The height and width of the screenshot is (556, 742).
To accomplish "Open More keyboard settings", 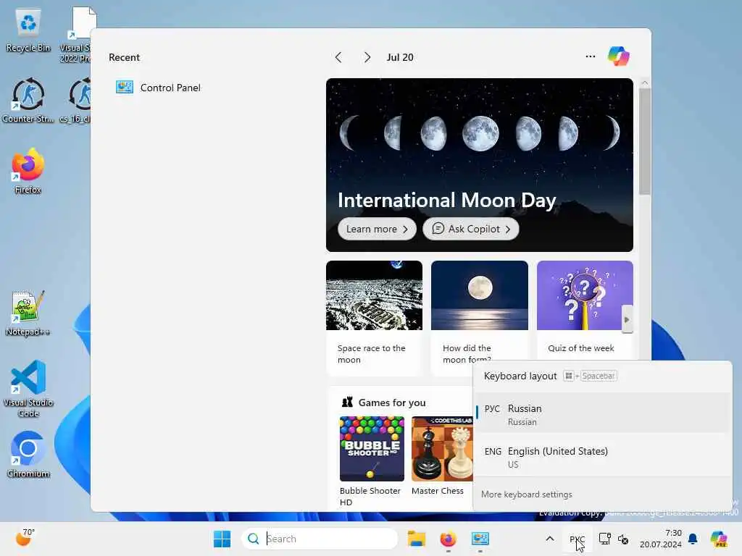I will coord(526,494).
